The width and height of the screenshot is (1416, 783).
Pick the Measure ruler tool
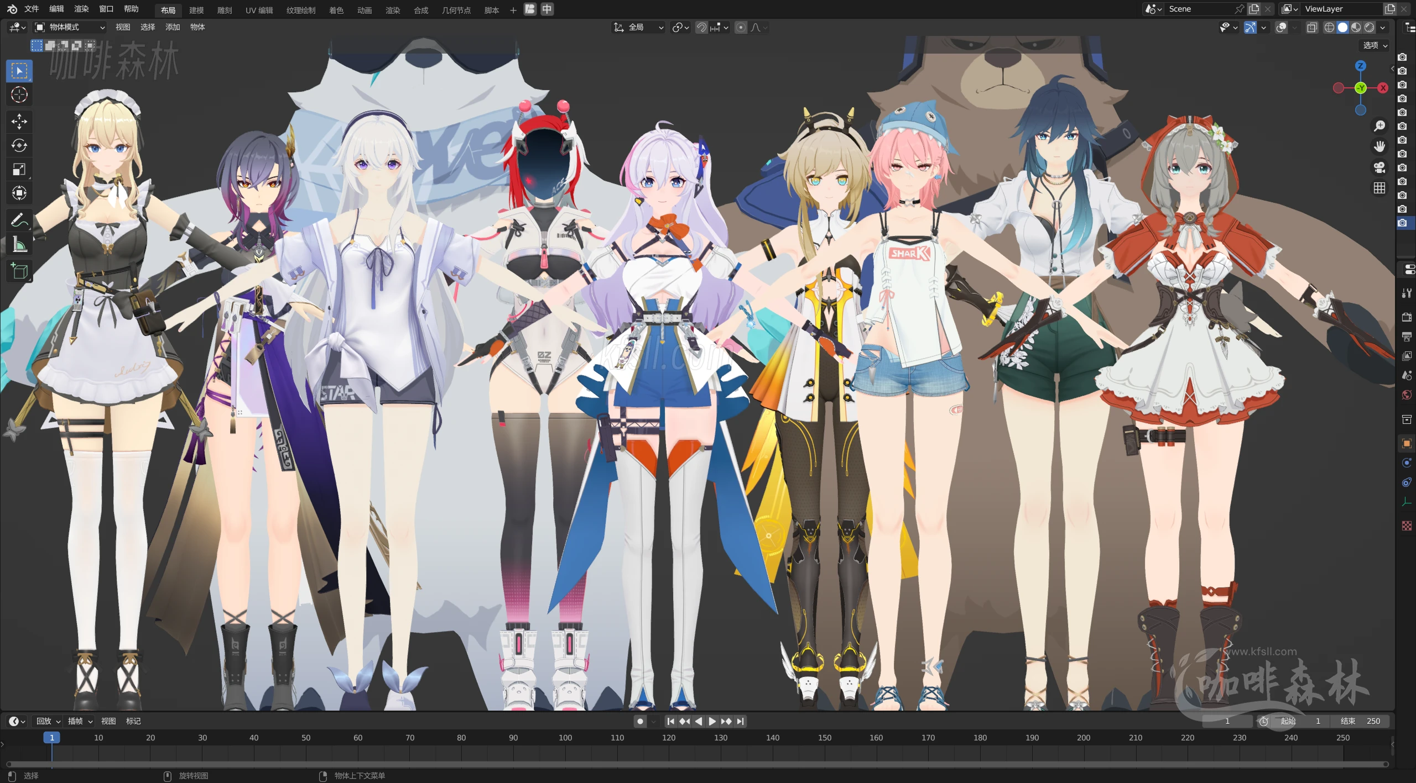point(19,244)
